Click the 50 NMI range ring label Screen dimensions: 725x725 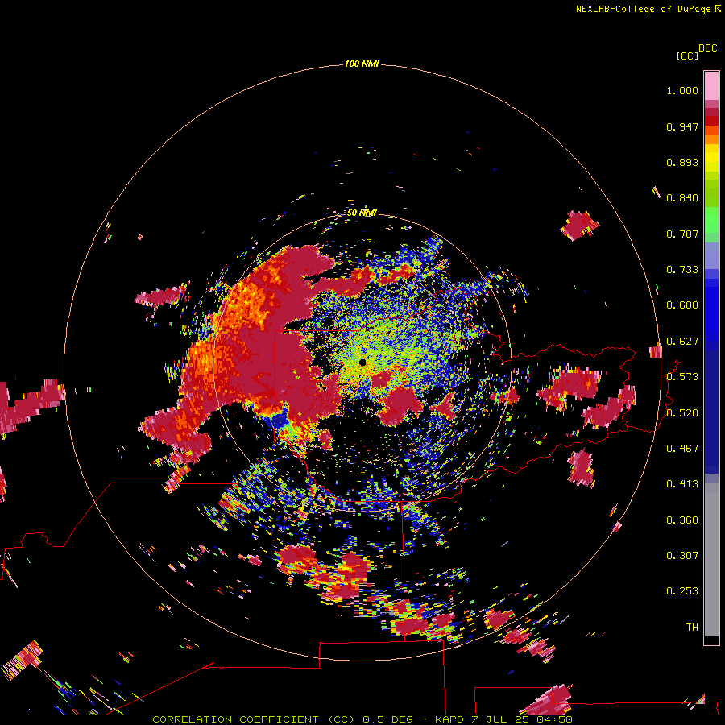coord(362,213)
